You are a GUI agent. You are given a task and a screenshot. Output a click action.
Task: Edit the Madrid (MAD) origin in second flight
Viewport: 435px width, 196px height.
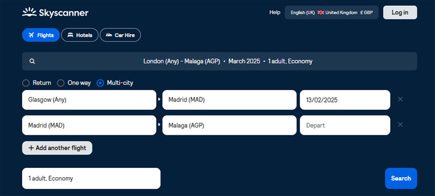click(89, 125)
